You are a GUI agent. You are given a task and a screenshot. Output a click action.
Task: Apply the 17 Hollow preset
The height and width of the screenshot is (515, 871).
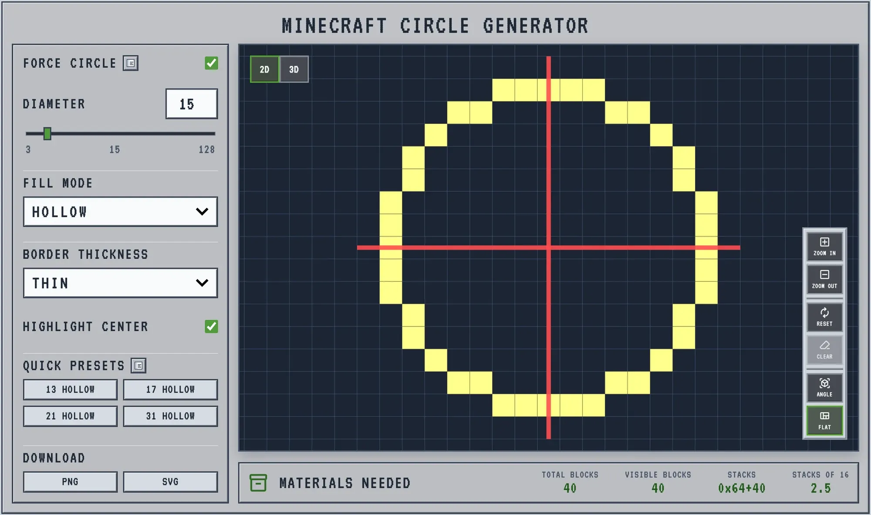170,390
